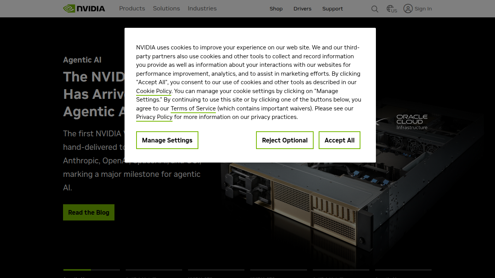Open the Privacy Policy link
This screenshot has width=495, height=278.
(154, 117)
